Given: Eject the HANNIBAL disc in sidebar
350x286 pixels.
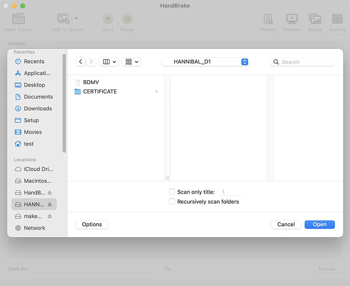Looking at the screenshot, I should (49, 205).
